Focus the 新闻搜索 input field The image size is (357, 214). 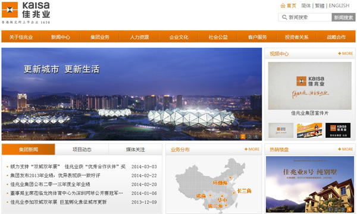click(305, 17)
